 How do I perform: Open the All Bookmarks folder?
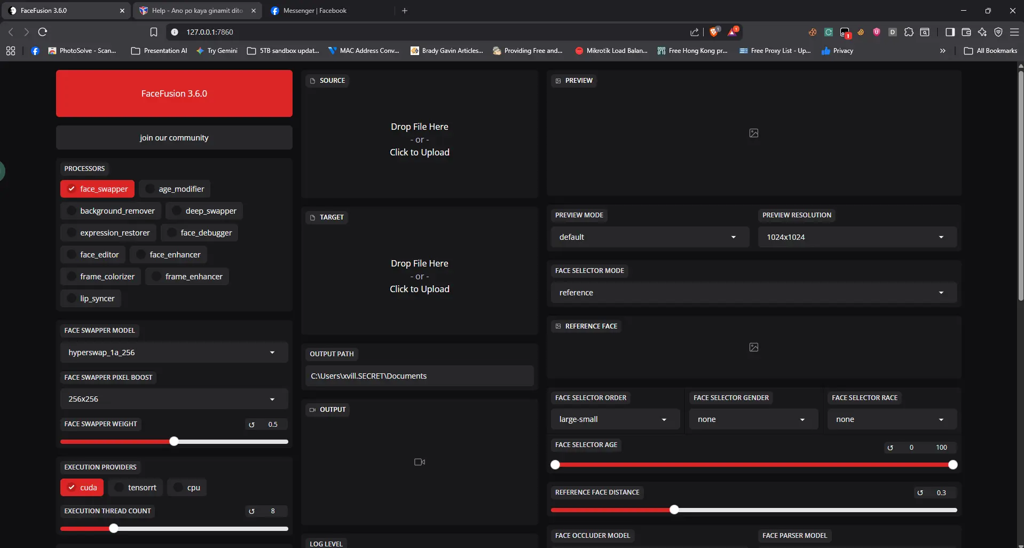click(991, 51)
